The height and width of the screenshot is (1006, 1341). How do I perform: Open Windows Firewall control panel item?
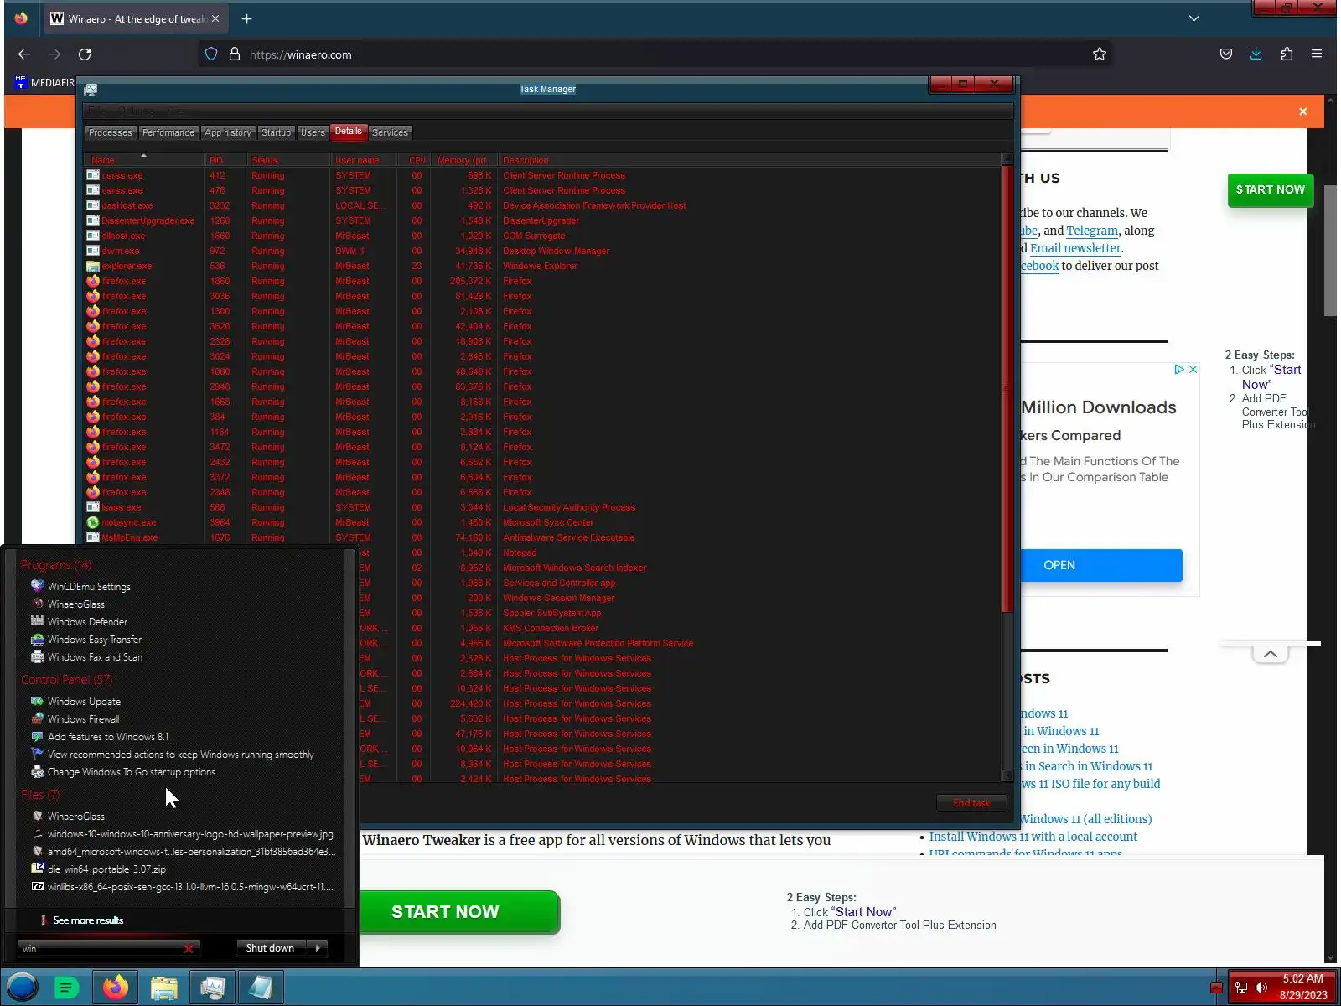tap(83, 719)
